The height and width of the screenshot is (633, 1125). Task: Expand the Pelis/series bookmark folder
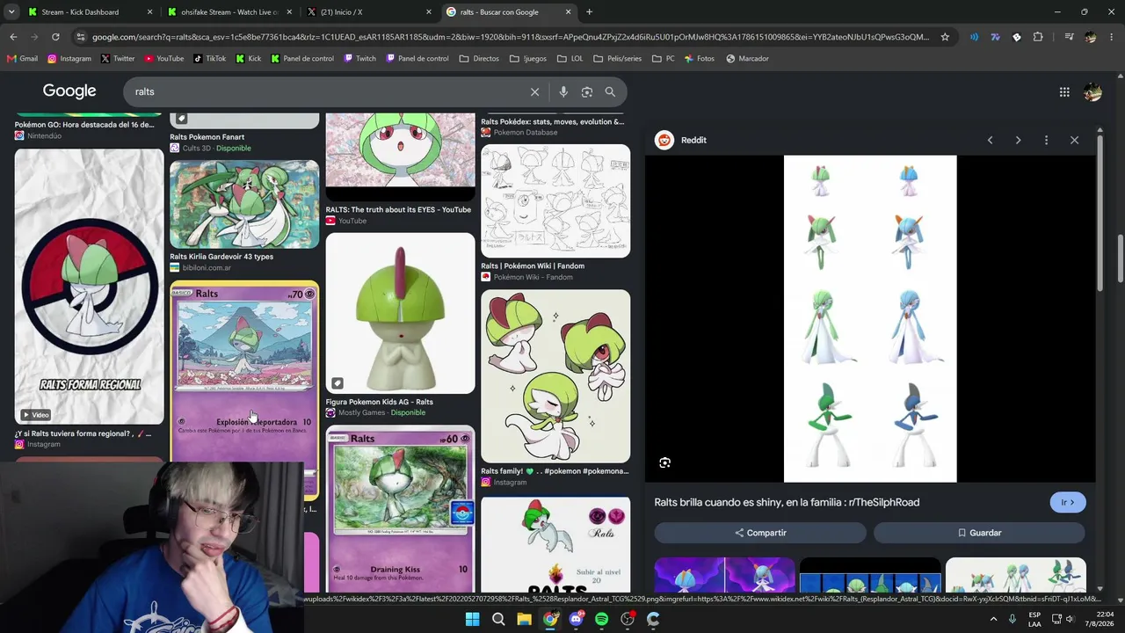coord(617,59)
